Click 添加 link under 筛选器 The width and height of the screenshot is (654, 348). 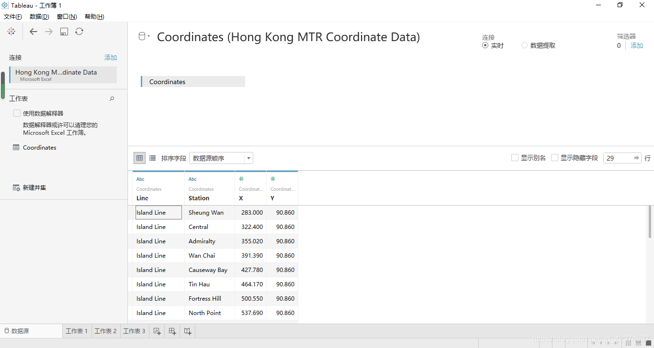coord(637,45)
